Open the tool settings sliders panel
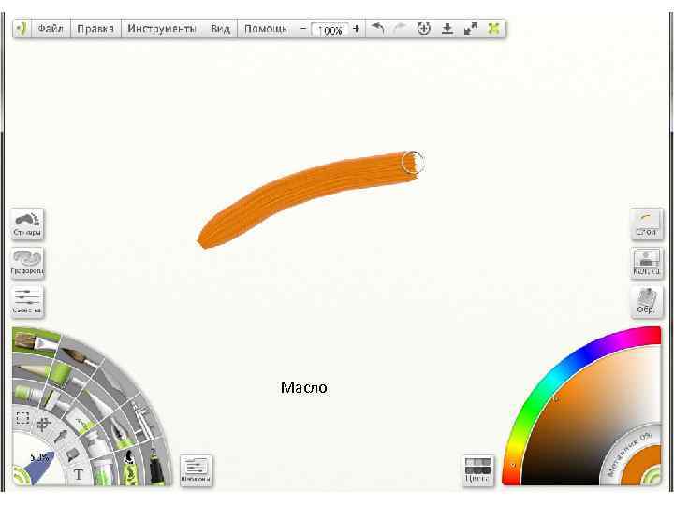Image resolution: width=674 pixels, height=505 pixels. 27,301
